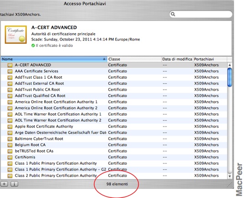Click the Apple Root Certificate Authority icon

(10, 127)
